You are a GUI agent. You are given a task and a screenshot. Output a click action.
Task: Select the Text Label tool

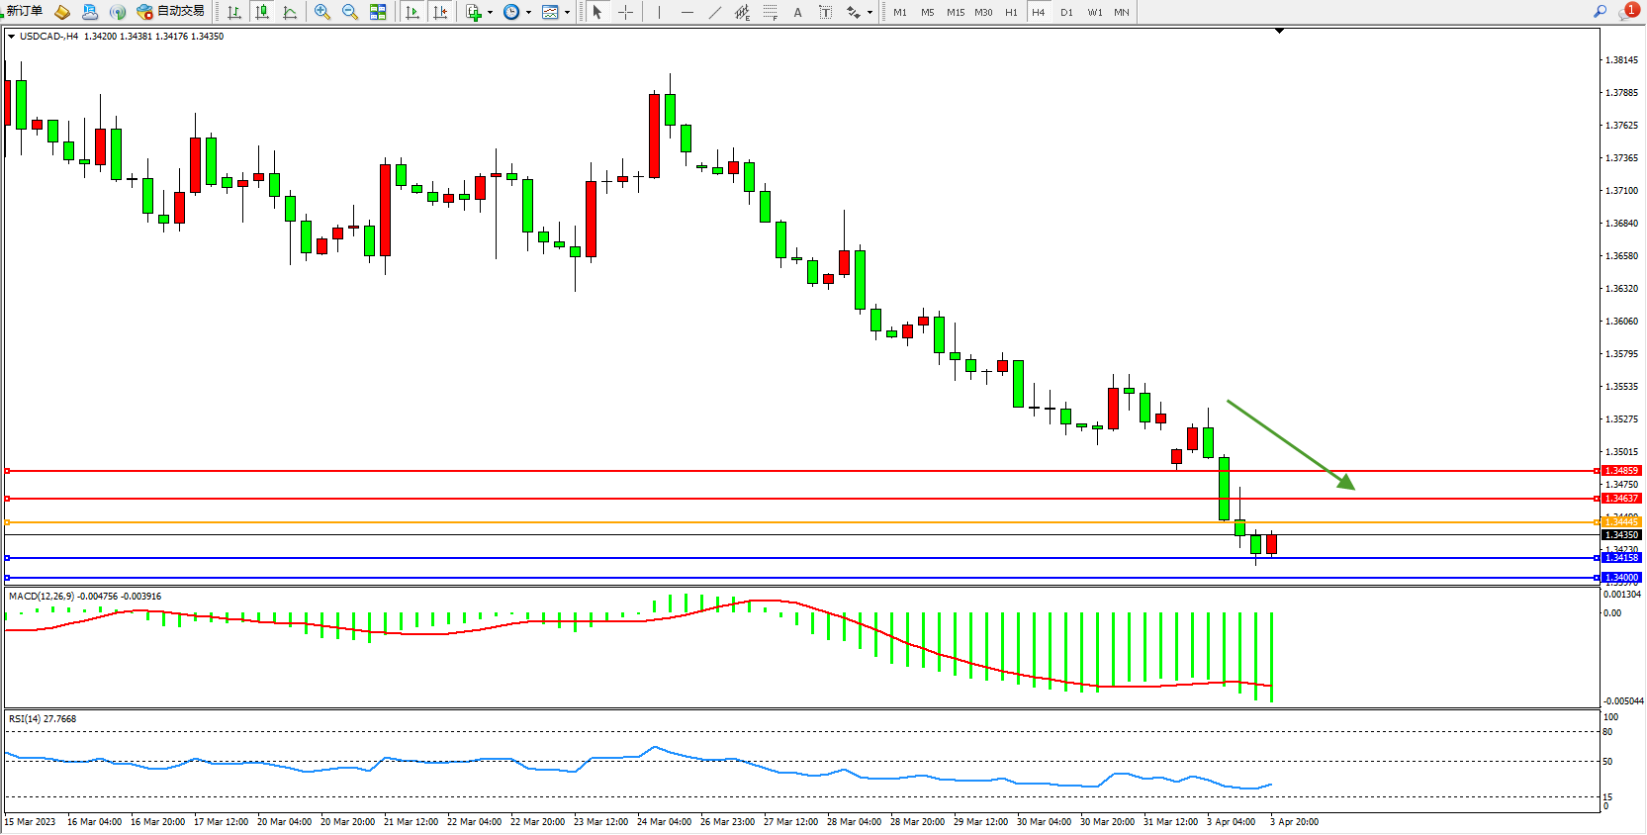tap(825, 12)
